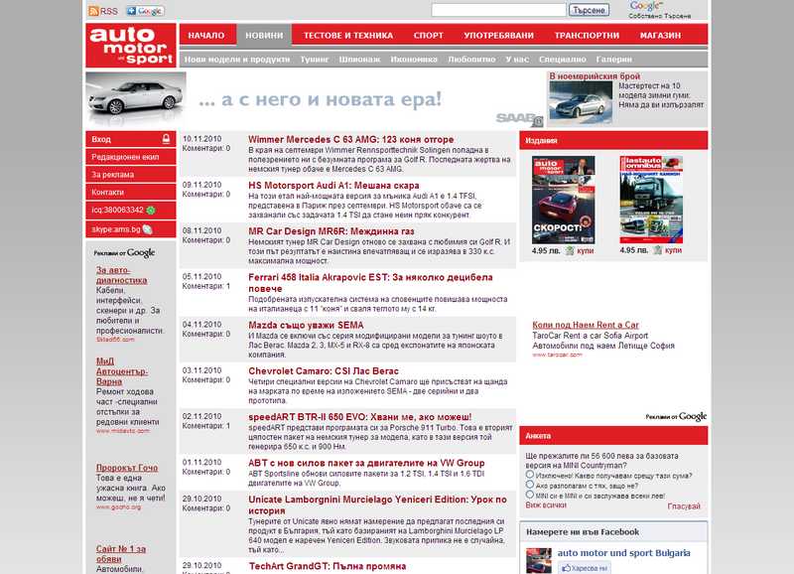The width and height of the screenshot is (794, 574).
Task: Open submenu Нови модели и продукти
Action: point(237,60)
